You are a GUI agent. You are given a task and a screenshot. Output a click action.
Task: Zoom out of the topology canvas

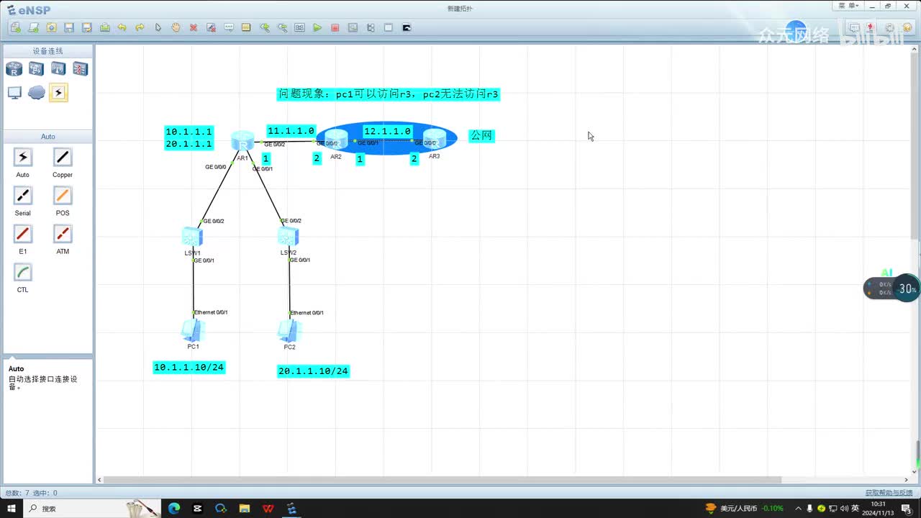(x=282, y=27)
